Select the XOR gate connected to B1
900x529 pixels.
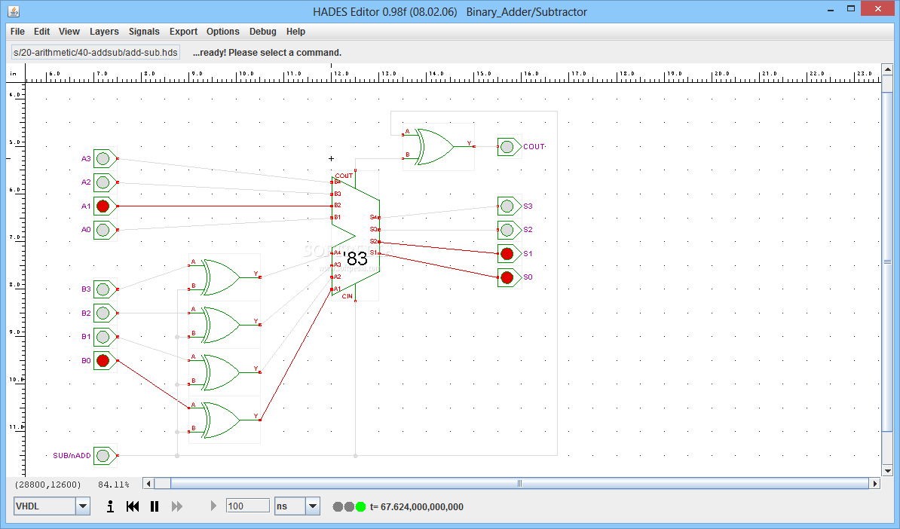[225, 372]
